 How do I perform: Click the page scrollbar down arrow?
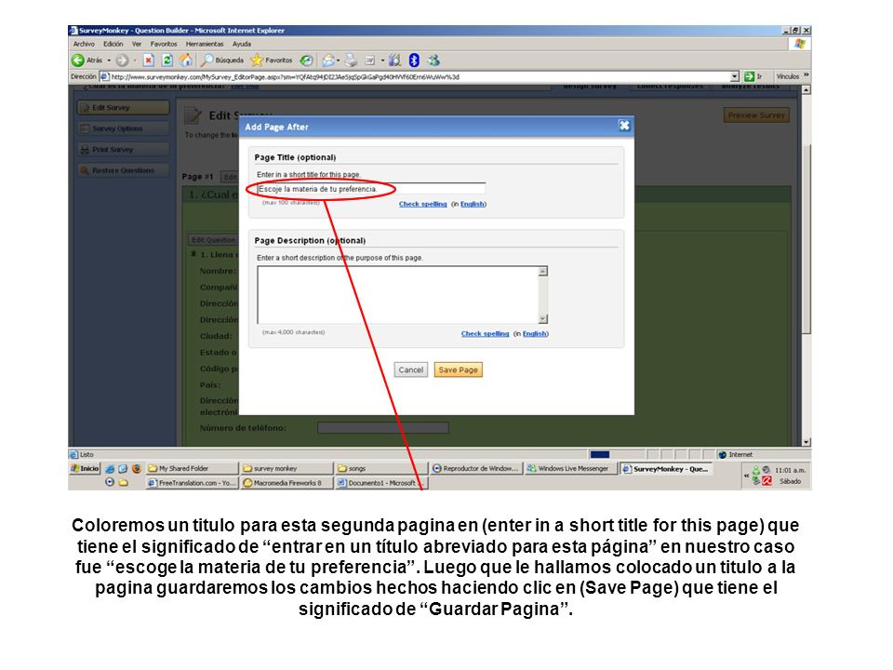click(x=806, y=441)
